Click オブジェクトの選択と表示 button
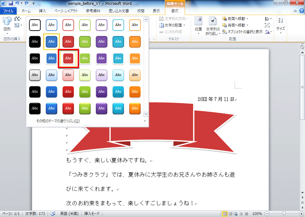 [242, 32]
